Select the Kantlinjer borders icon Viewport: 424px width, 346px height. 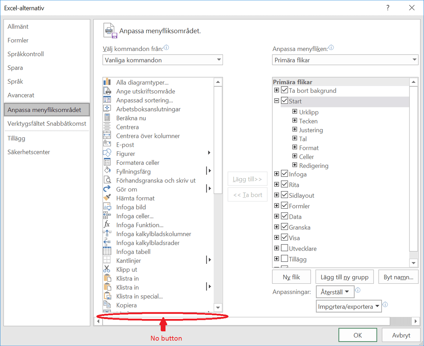pyautogui.click(x=107, y=260)
